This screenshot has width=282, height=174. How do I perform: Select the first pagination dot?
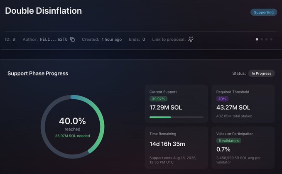(x=257, y=39)
